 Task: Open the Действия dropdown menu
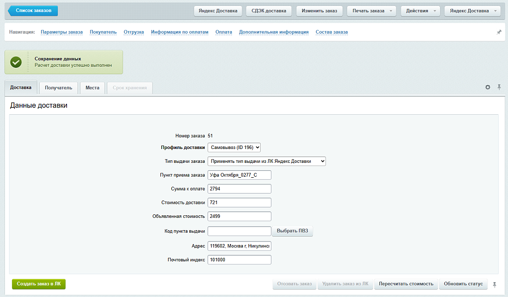(x=420, y=11)
